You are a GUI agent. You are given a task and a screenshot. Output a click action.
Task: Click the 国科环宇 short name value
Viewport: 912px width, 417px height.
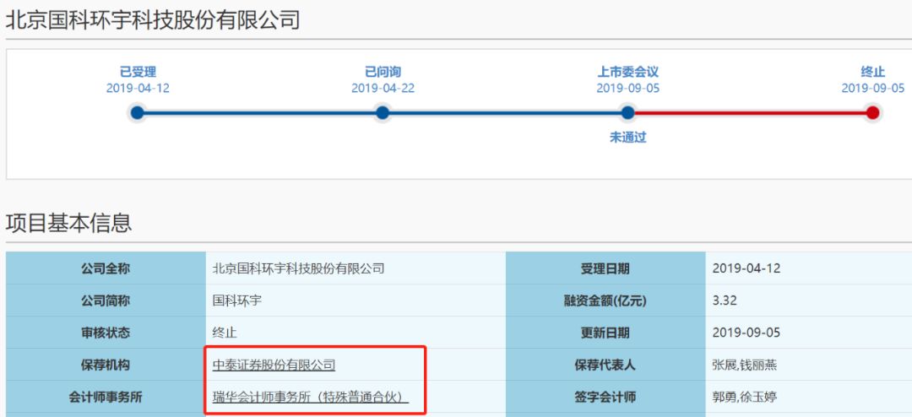tap(236, 301)
